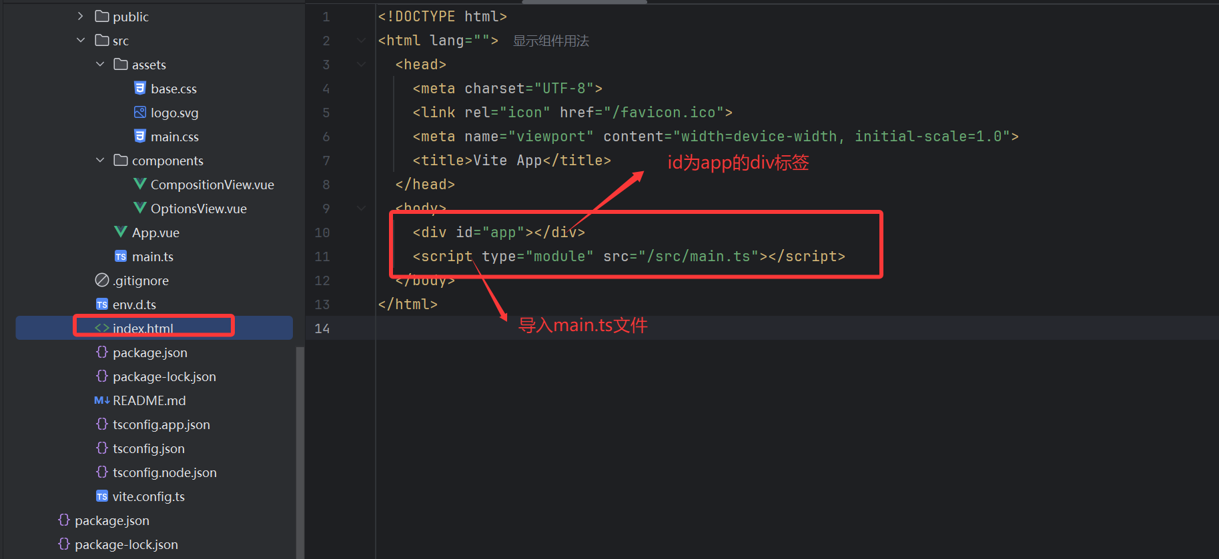The image size is (1219, 559).
Task: Select the public folder row
Action: [x=154, y=16]
